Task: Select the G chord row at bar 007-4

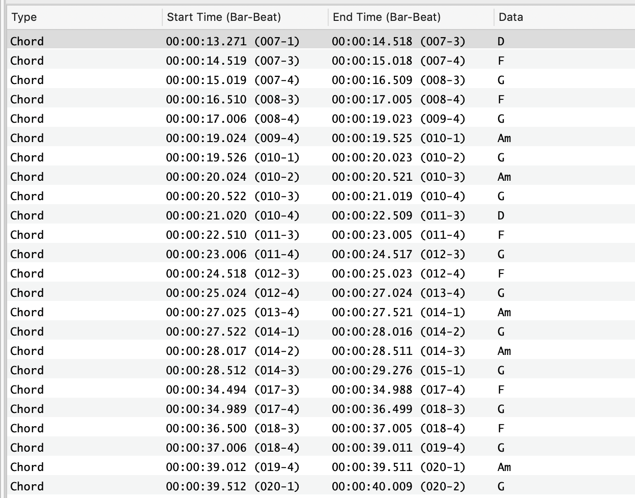Action: pyautogui.click(x=321, y=80)
